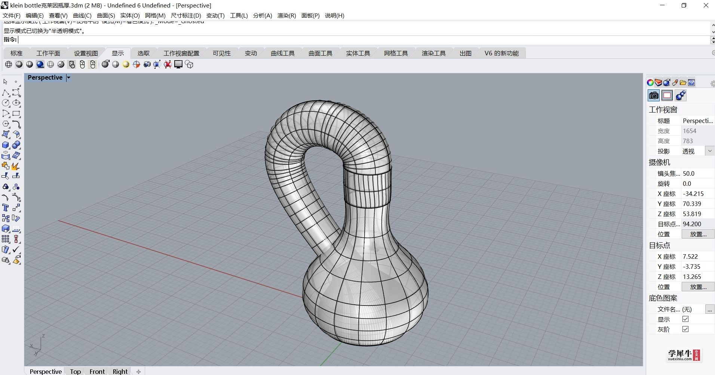715x375 pixels.
Task: Edit the camera X 座标 value -34.215
Action: click(x=697, y=194)
